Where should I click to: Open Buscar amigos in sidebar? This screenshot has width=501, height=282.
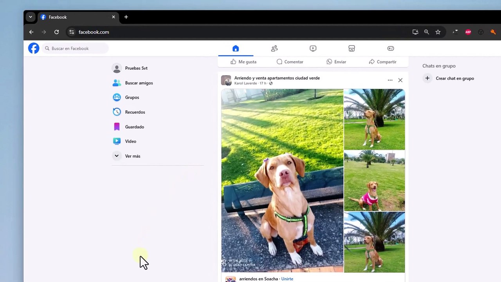(x=157, y=83)
